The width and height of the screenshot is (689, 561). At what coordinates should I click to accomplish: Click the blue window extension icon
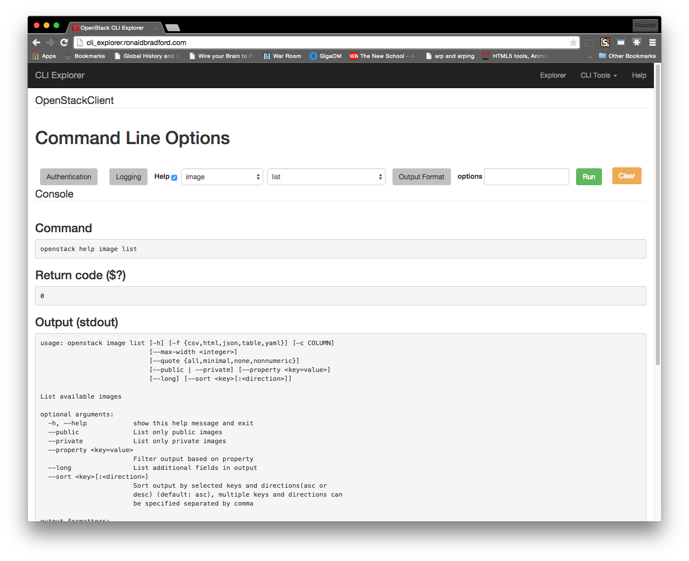621,43
